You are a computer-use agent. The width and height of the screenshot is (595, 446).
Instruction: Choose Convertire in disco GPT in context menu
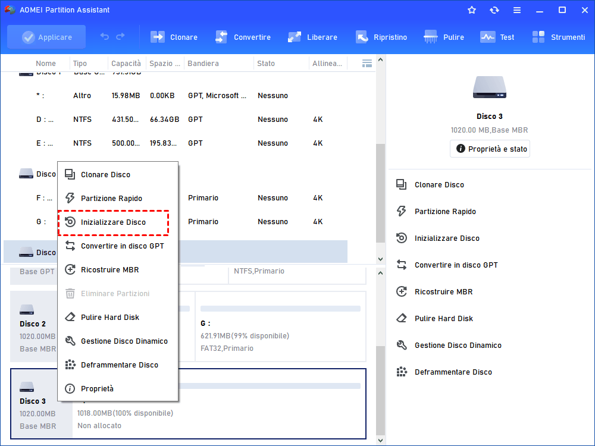pos(118,246)
